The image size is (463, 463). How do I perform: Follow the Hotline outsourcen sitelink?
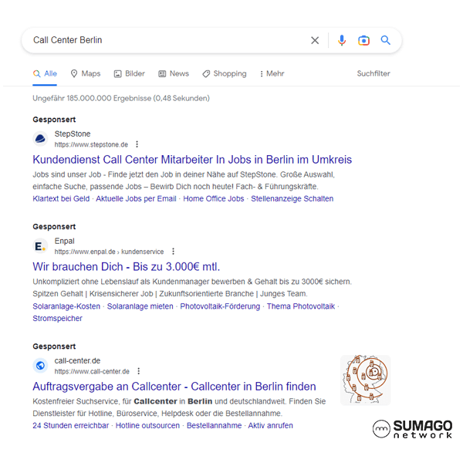147,425
